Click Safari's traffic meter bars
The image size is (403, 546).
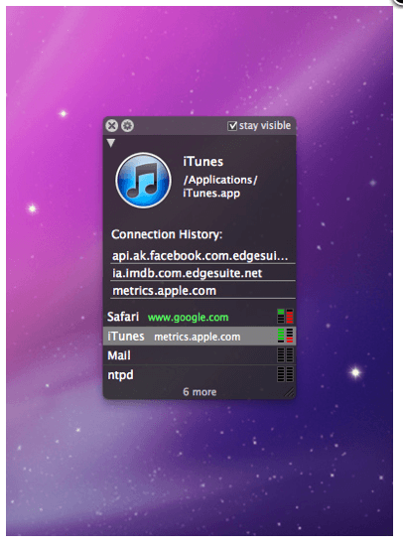[x=285, y=316]
